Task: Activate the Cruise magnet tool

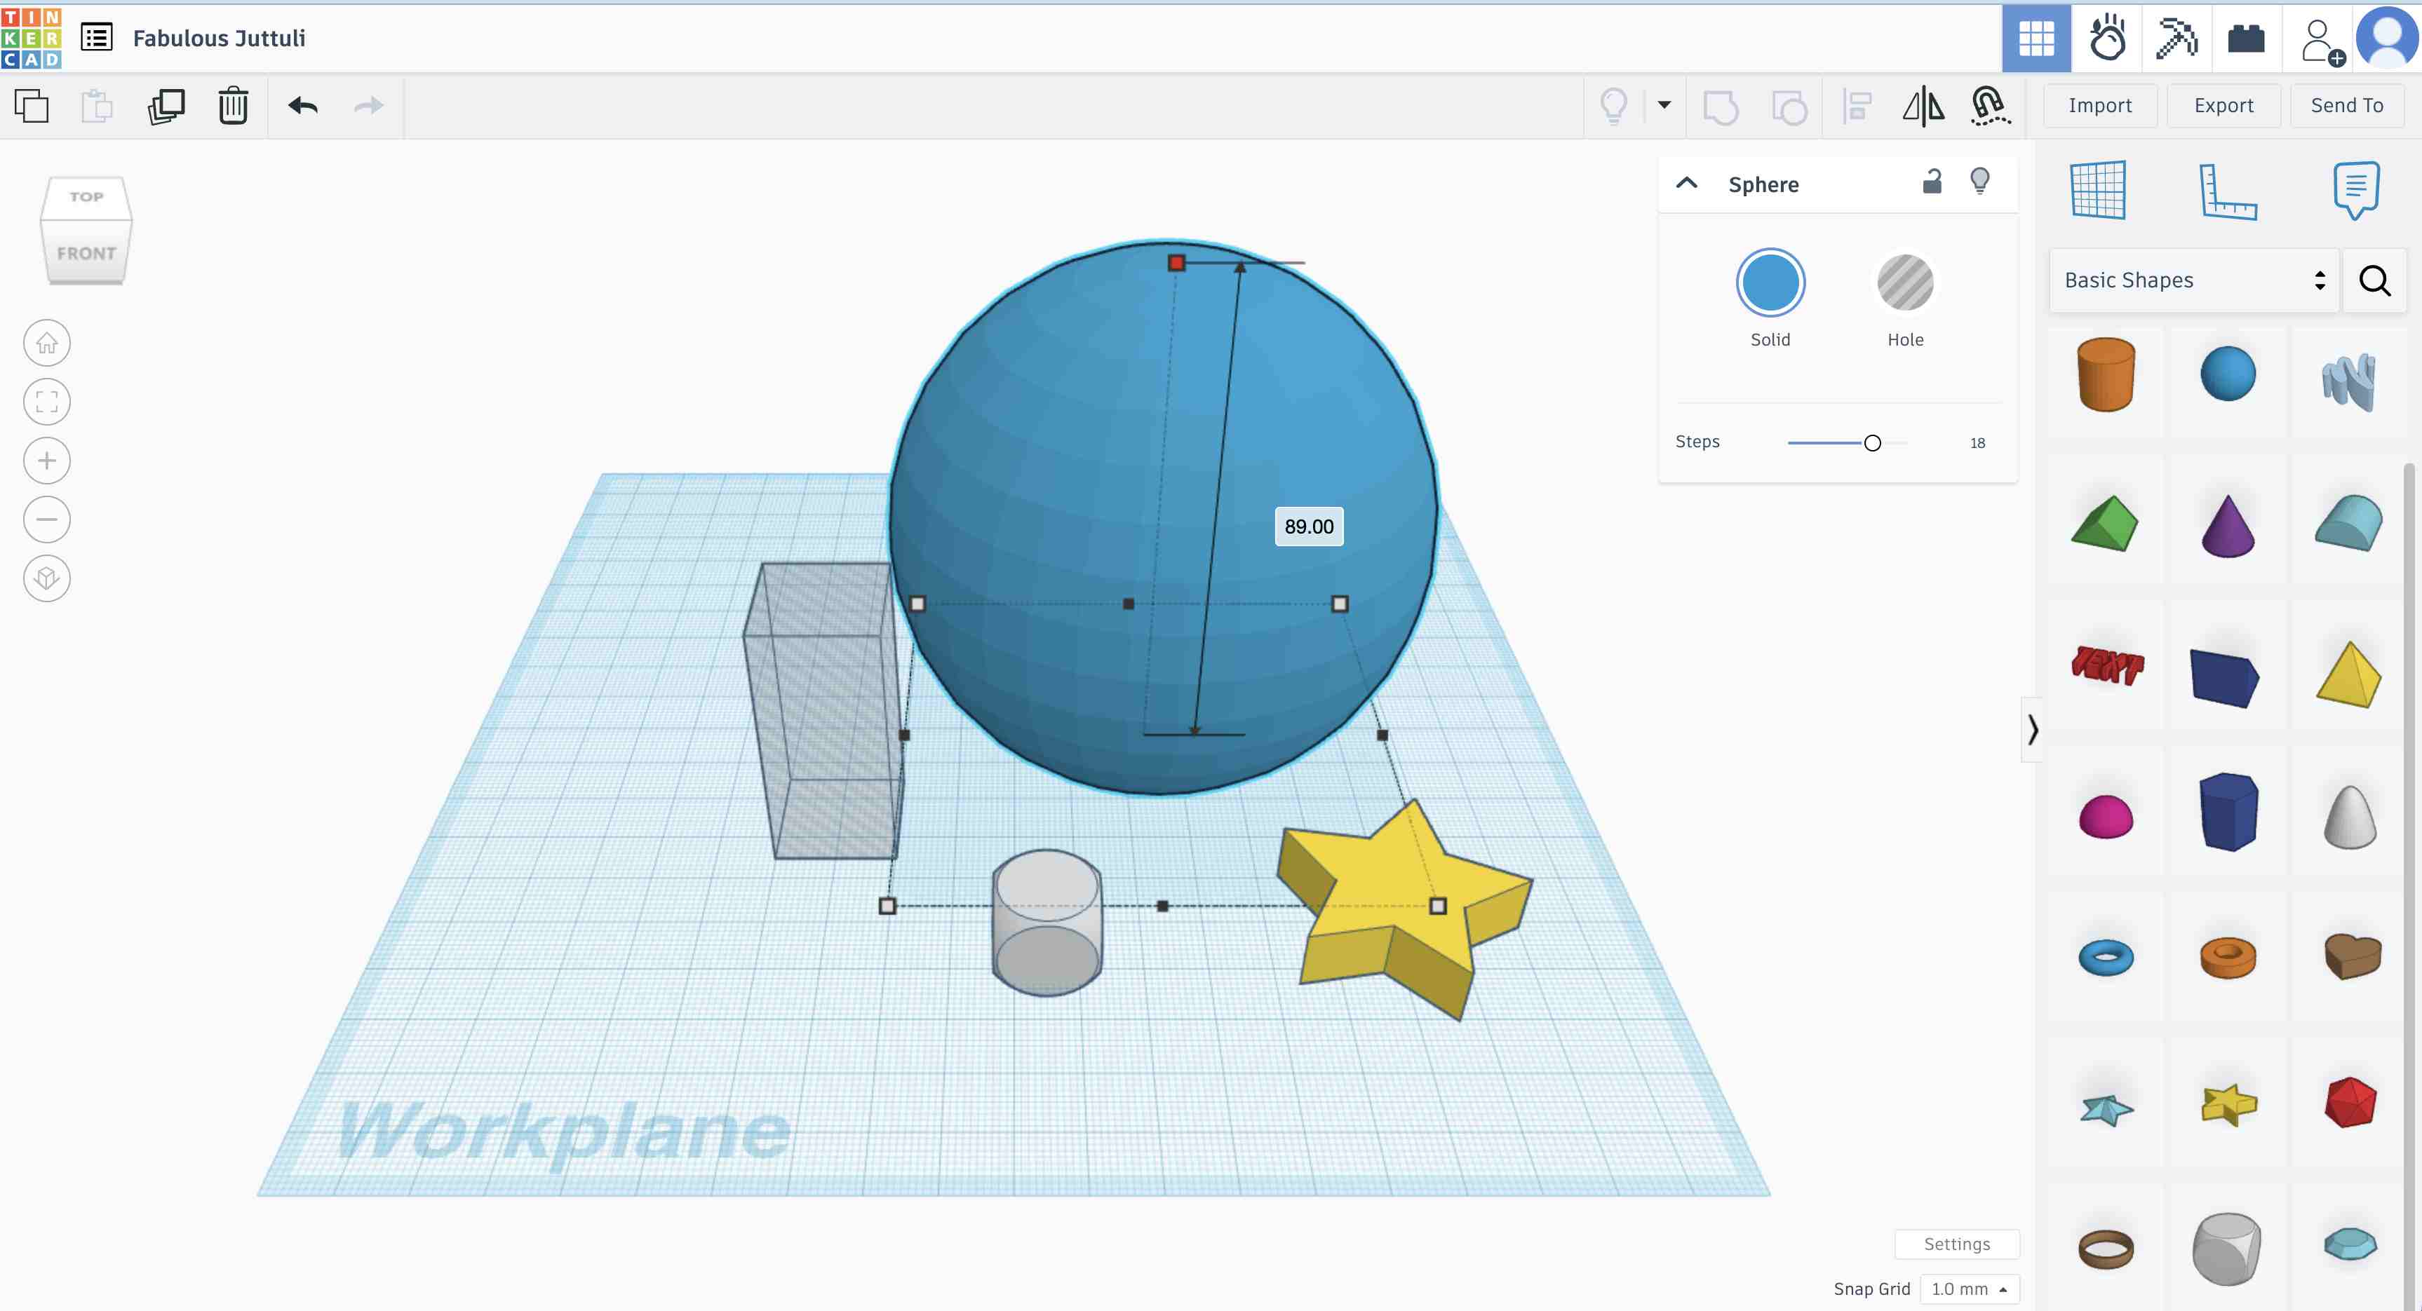Action: 1991,106
